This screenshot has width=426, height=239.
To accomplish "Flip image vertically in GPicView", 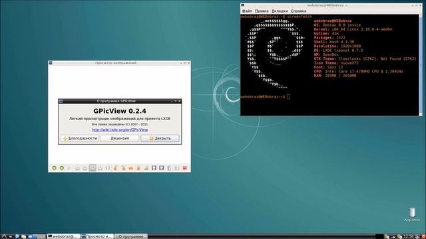I will pyautogui.click(x=138, y=168).
